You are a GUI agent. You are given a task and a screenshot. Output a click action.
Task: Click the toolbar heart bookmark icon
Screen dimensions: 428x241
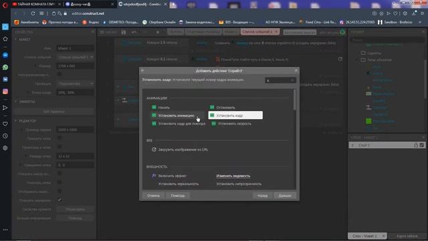[x=395, y=13]
